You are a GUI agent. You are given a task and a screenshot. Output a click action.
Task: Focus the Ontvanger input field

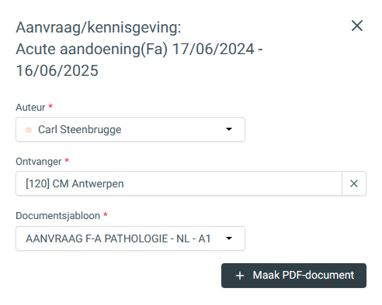tap(179, 183)
